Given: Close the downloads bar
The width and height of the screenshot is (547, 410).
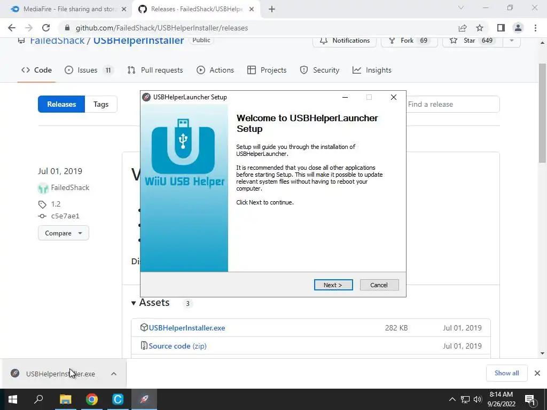Looking at the screenshot, I should coord(537,373).
